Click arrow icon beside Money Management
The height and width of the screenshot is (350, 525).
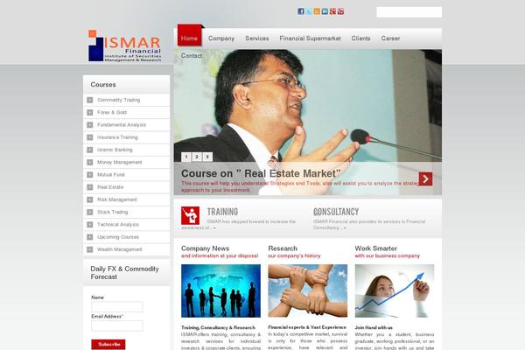point(90,162)
